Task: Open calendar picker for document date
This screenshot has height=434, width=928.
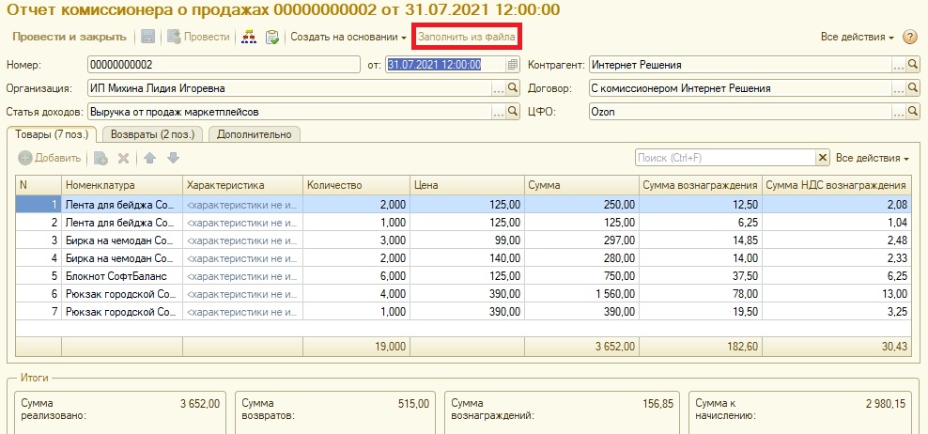Action: pyautogui.click(x=512, y=65)
